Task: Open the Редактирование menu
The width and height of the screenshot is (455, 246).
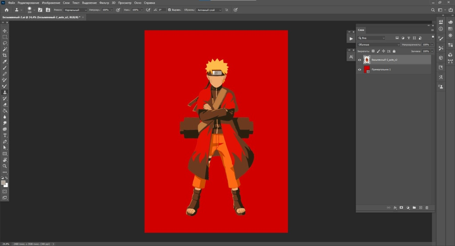Action: point(28,3)
